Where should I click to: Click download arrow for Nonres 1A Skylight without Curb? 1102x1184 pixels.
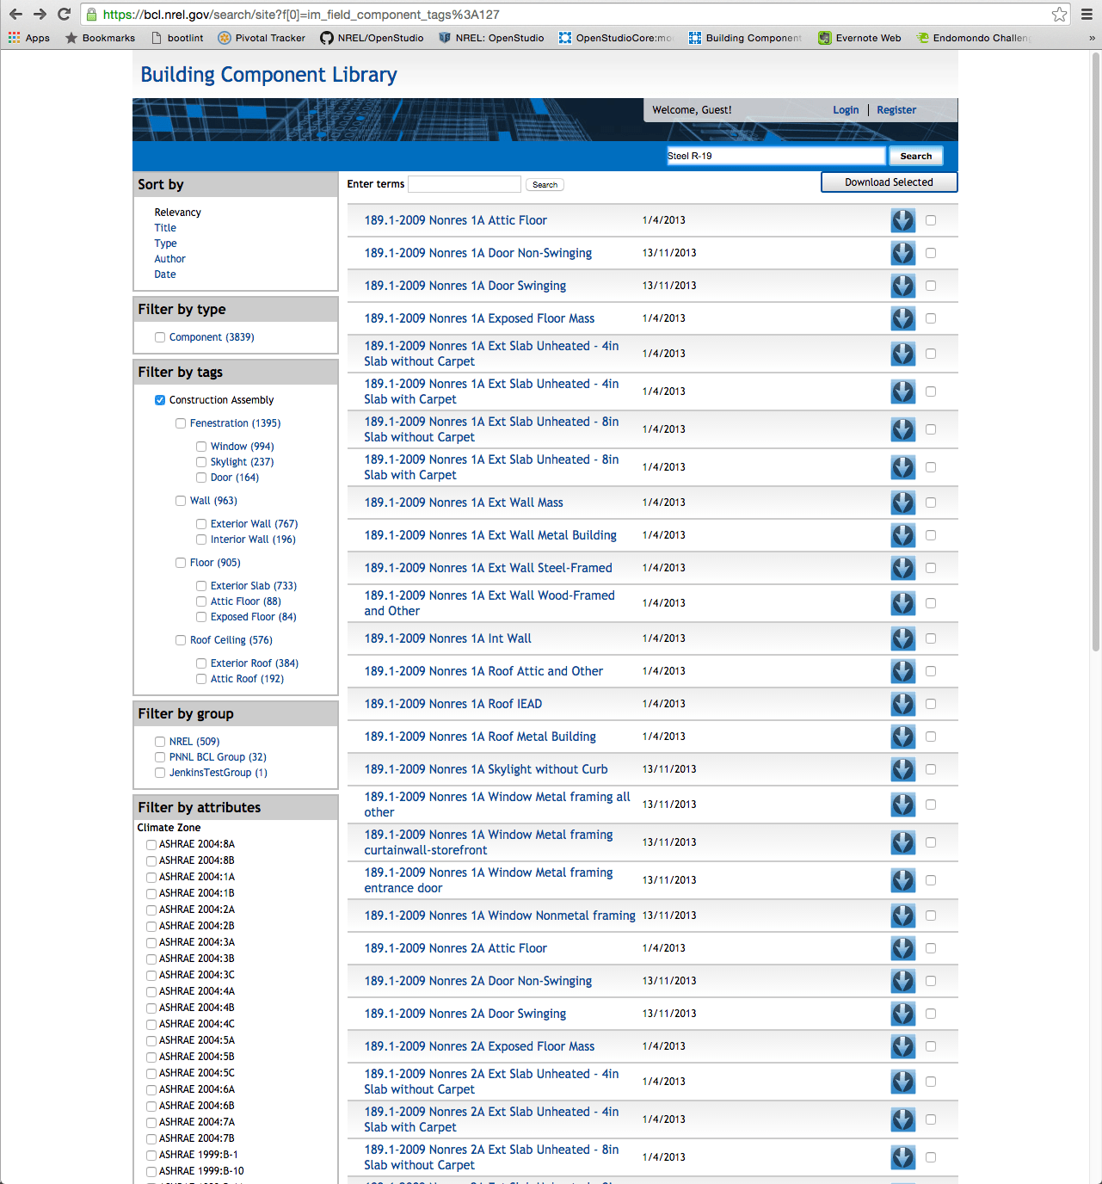coord(902,769)
